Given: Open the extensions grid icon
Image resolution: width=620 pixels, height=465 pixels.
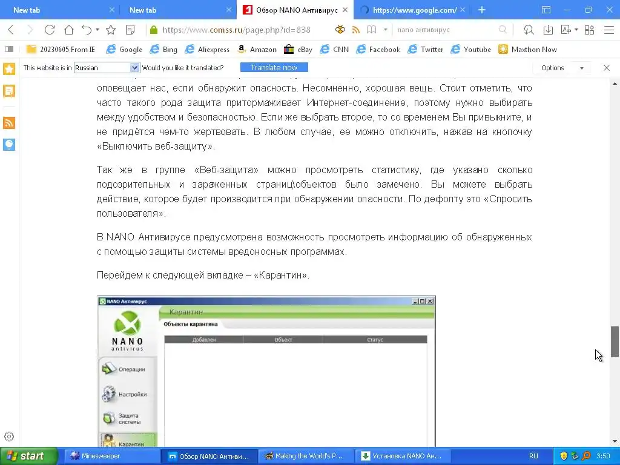Looking at the screenshot, I should click(590, 30).
